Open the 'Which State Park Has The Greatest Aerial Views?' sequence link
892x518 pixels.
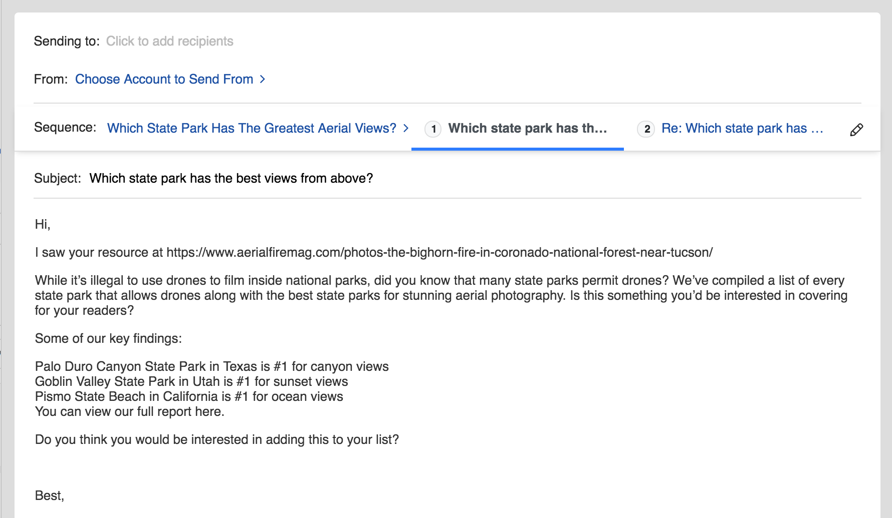(x=252, y=129)
